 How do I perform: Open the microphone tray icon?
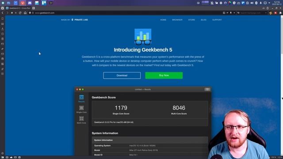coord(260,3)
